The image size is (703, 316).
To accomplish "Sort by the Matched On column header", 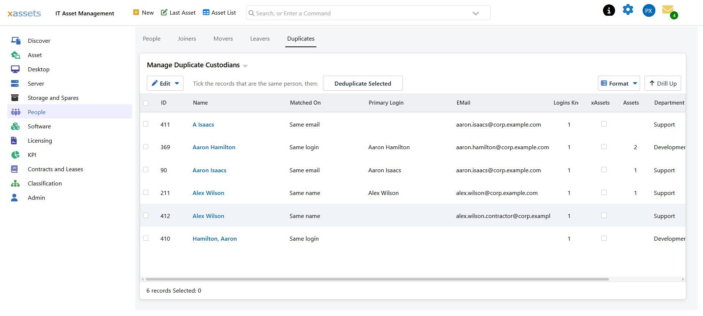I will 305,103.
